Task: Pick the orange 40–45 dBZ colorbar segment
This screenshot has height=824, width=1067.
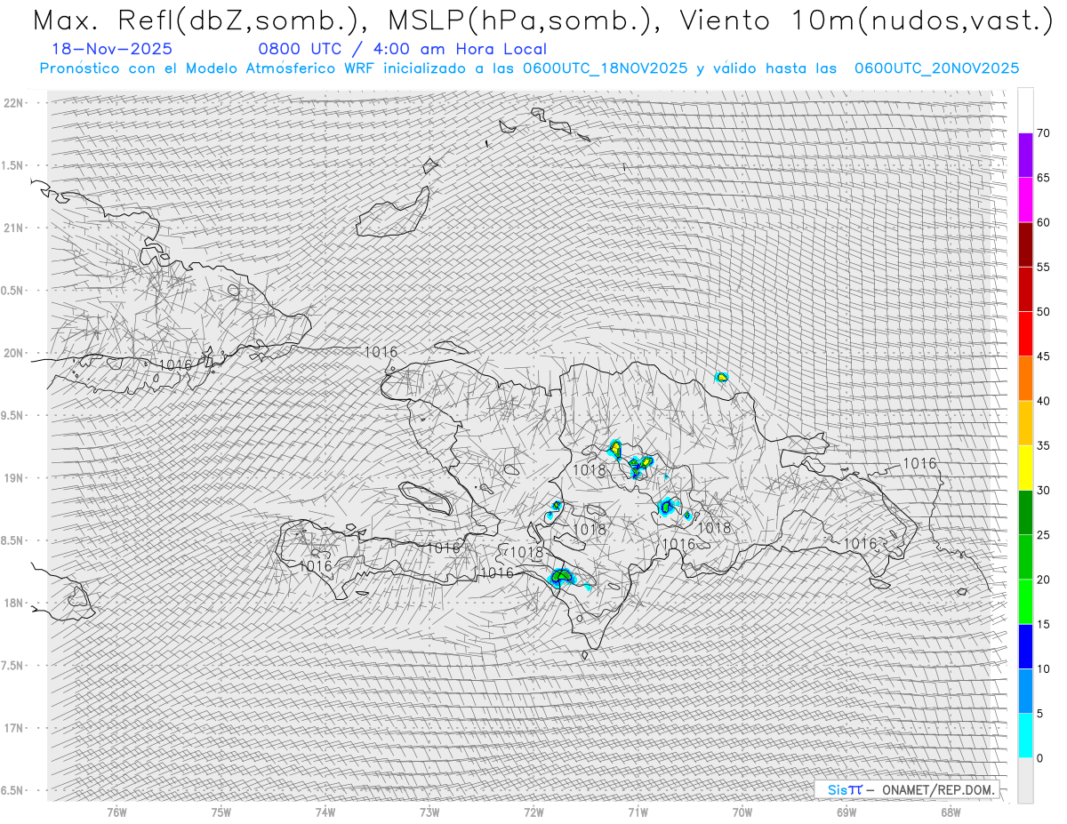Action: point(1025,379)
